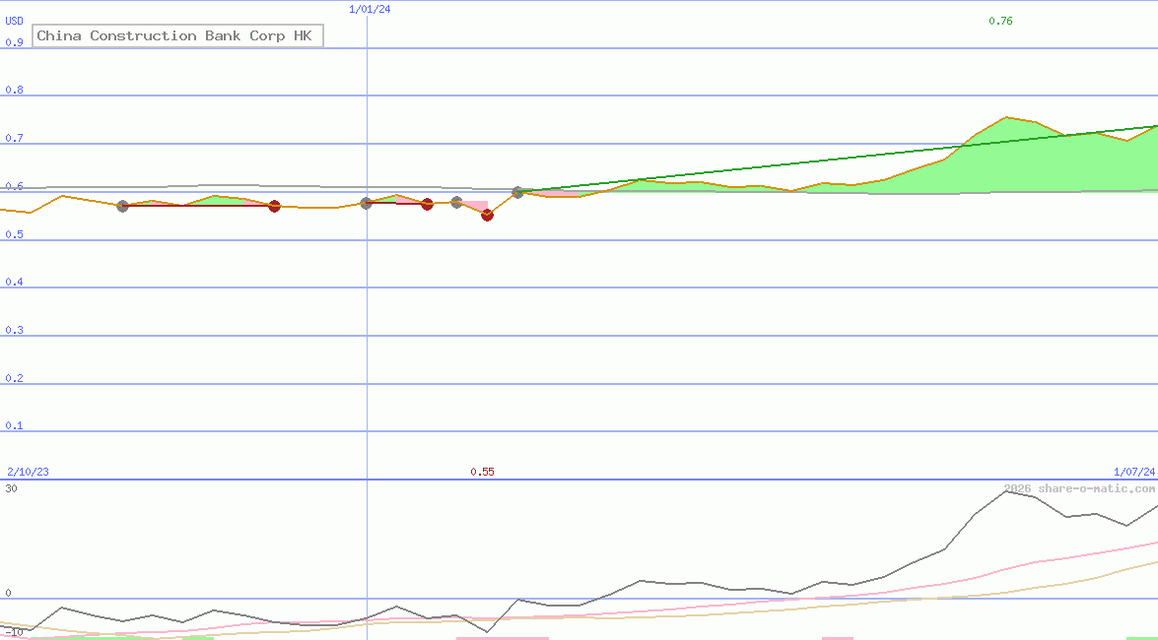
Task: Click the China Construction Bank Corp HK title box
Action: pos(178,36)
